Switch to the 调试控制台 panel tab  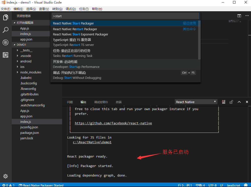coord(101,102)
